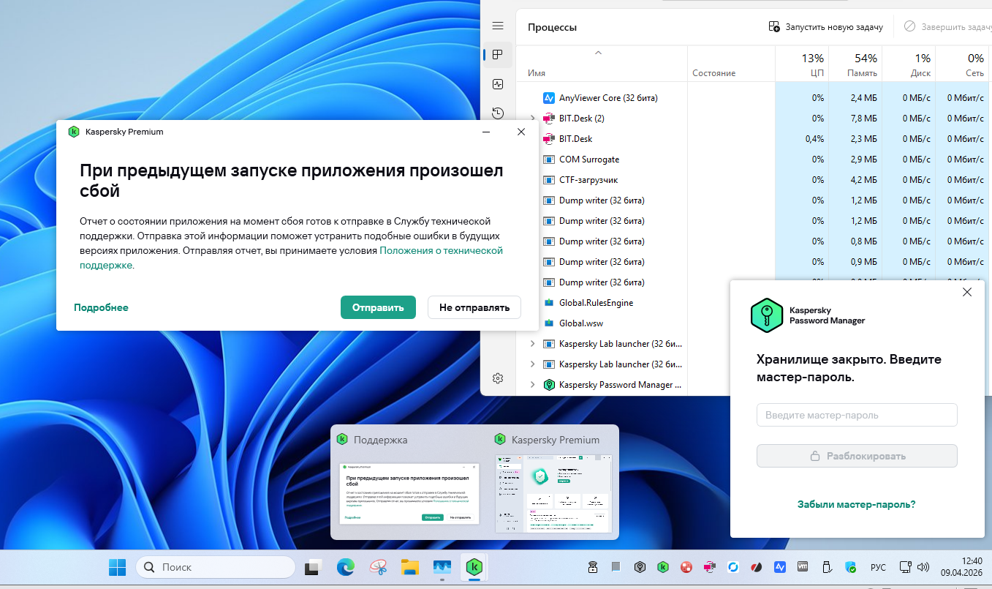Click the BIT.Desk (2) process icon
The height and width of the screenshot is (589, 992).
[x=549, y=118]
